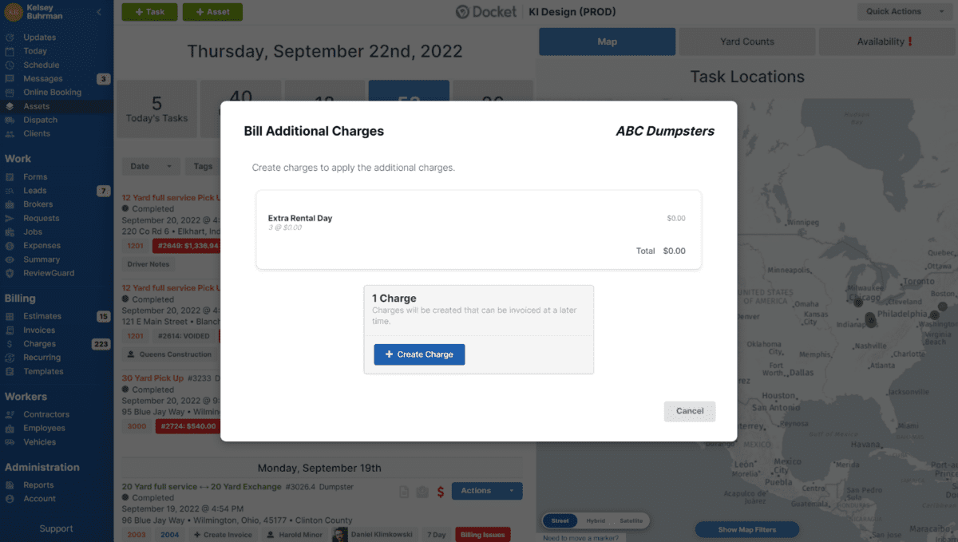The width and height of the screenshot is (958, 542).
Task: Click the Queens Construction client tag
Action: [170, 354]
